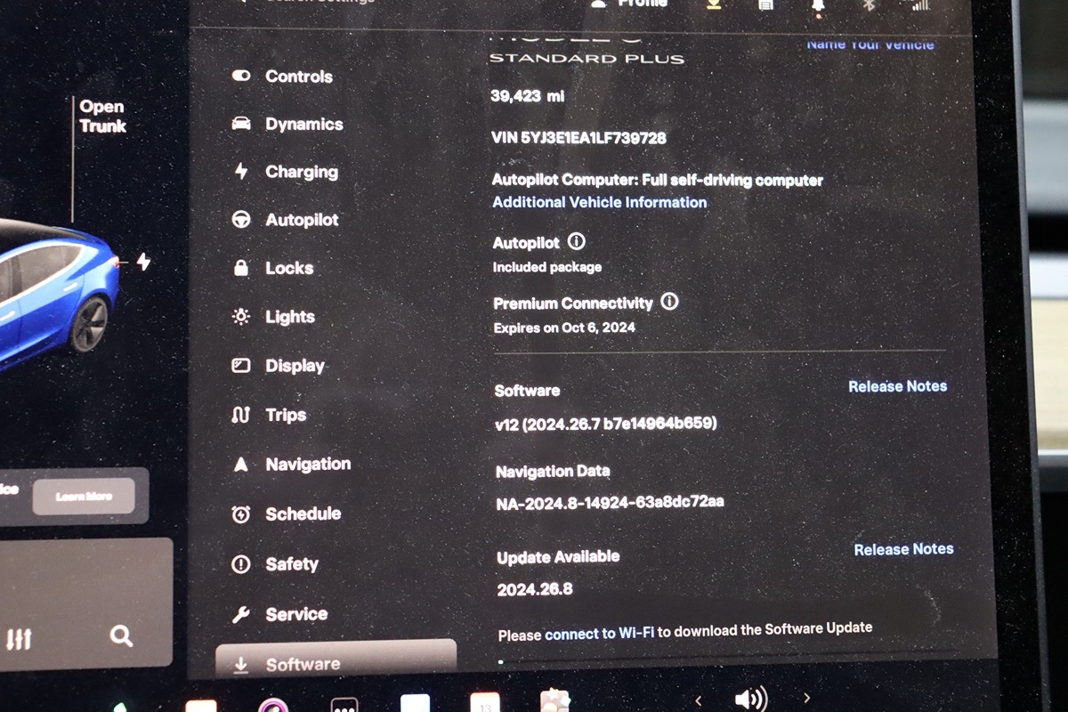
Task: Open the Schedule menu
Action: point(286,514)
